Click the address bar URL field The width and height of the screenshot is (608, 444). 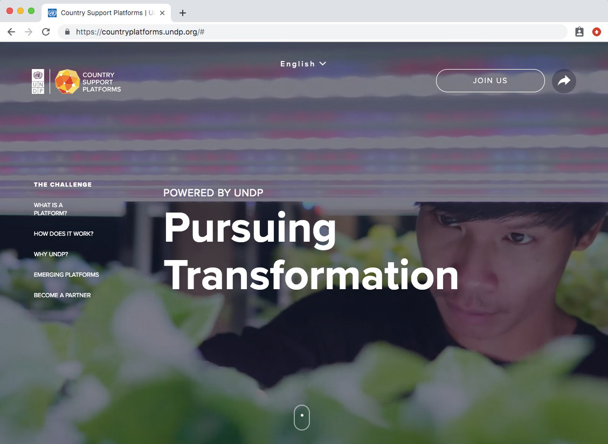[x=313, y=32]
